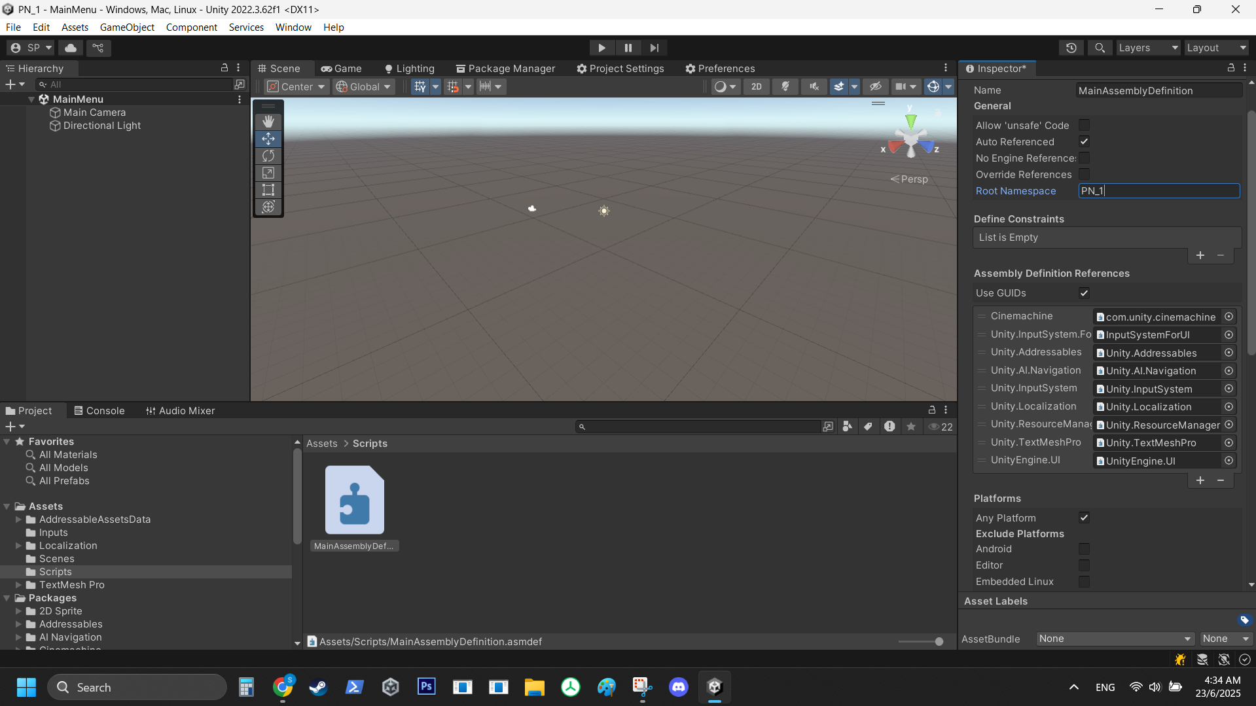
Task: Click the Play button
Action: point(601,48)
